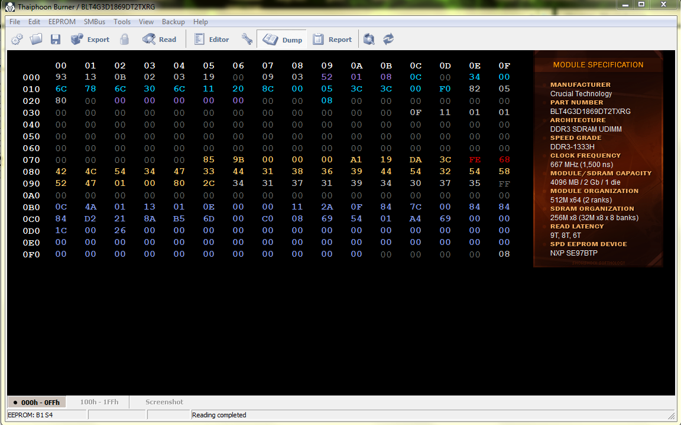Screen dimensions: 681x425
Task: Select byte 8C in row 010
Action: point(268,89)
